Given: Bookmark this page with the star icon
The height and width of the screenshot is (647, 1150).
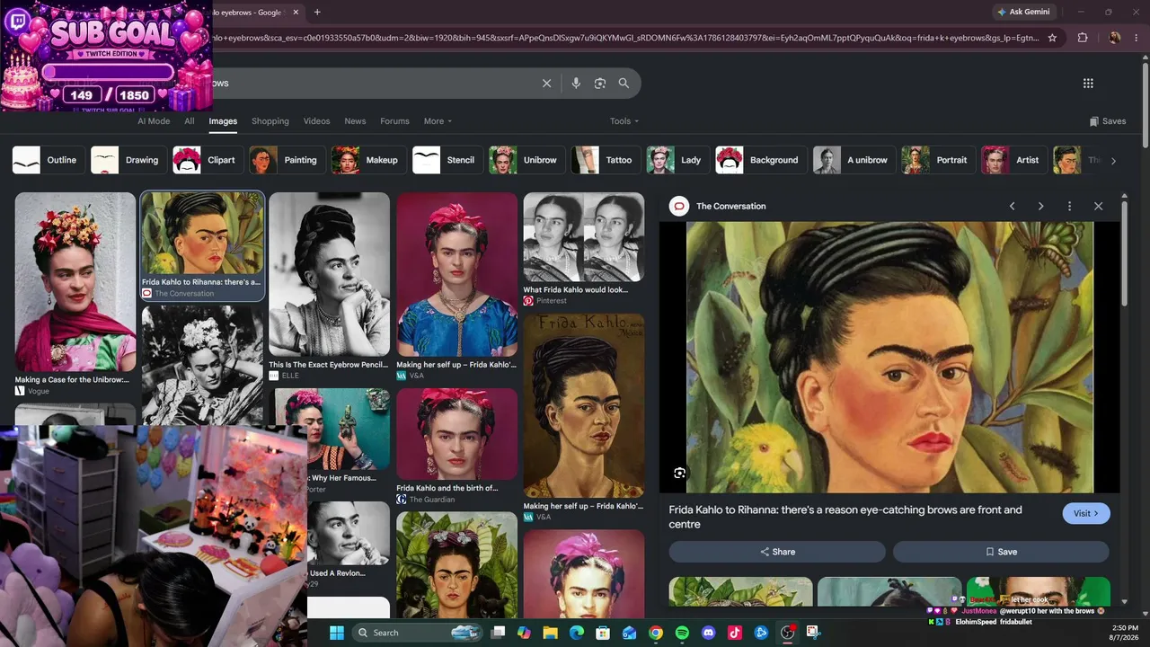Looking at the screenshot, I should click(x=1052, y=38).
